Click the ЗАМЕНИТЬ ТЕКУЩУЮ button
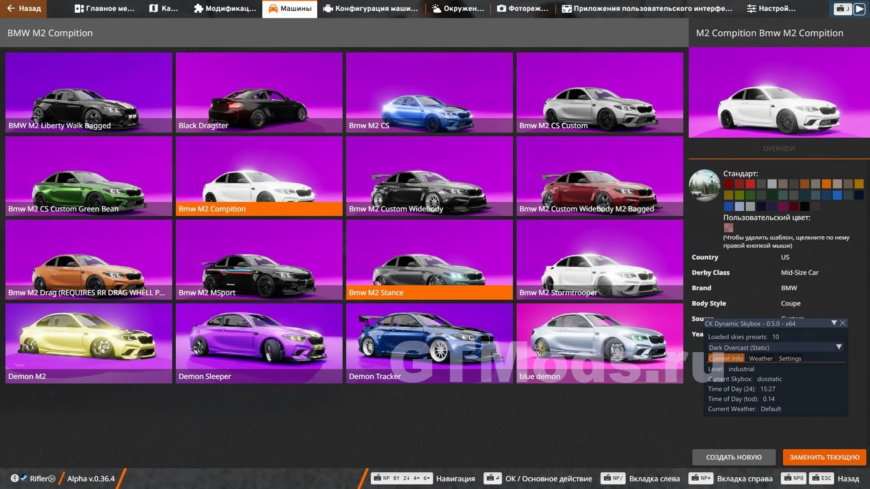The width and height of the screenshot is (870, 489). tap(825, 457)
